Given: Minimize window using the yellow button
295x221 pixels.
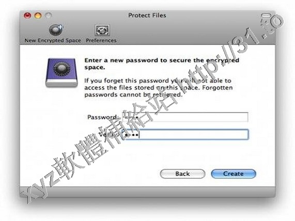Looking at the screenshot, I should [38, 15].
